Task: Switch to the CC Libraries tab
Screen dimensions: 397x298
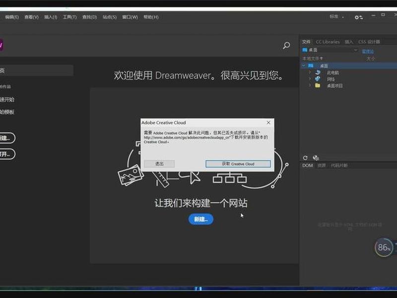Action: click(328, 42)
